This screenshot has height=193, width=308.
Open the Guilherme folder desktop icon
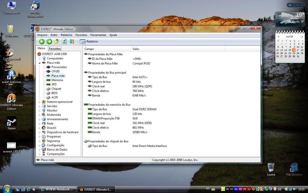(12, 31)
